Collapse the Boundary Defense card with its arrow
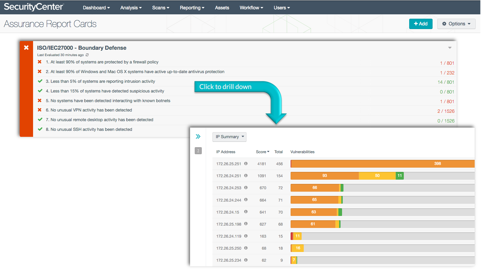This screenshot has height=274, width=481. [x=450, y=48]
